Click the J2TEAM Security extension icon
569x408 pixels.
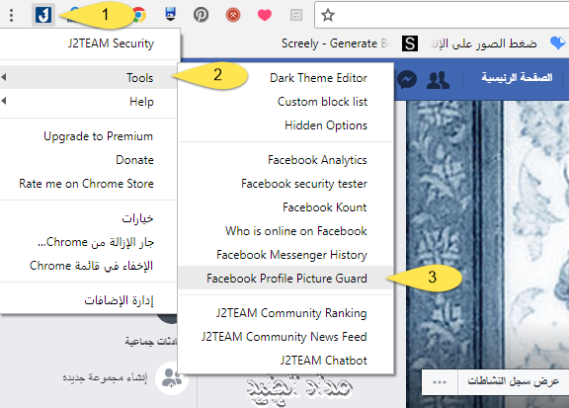[x=43, y=15]
